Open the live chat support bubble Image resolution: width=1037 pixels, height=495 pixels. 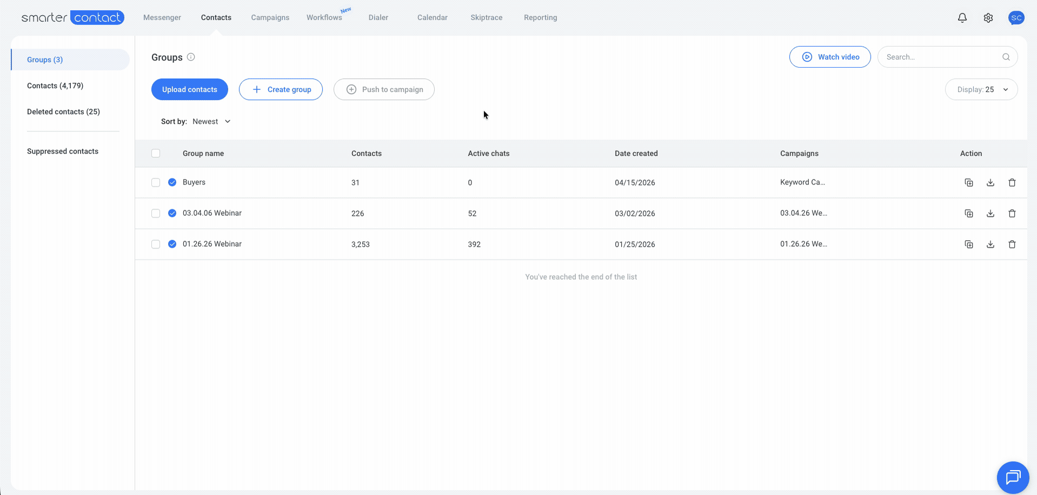tap(1013, 477)
